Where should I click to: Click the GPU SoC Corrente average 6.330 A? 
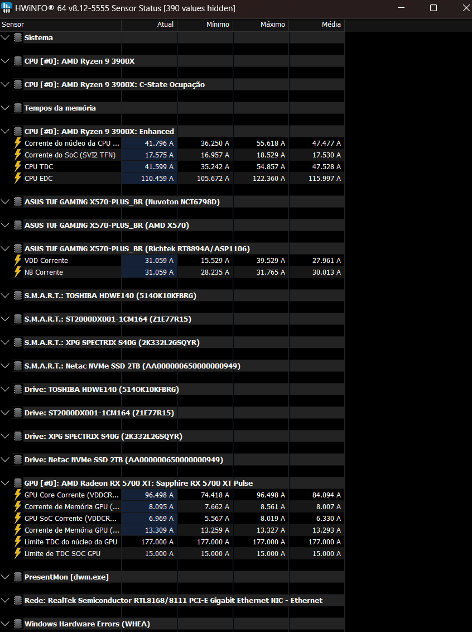pos(328,518)
